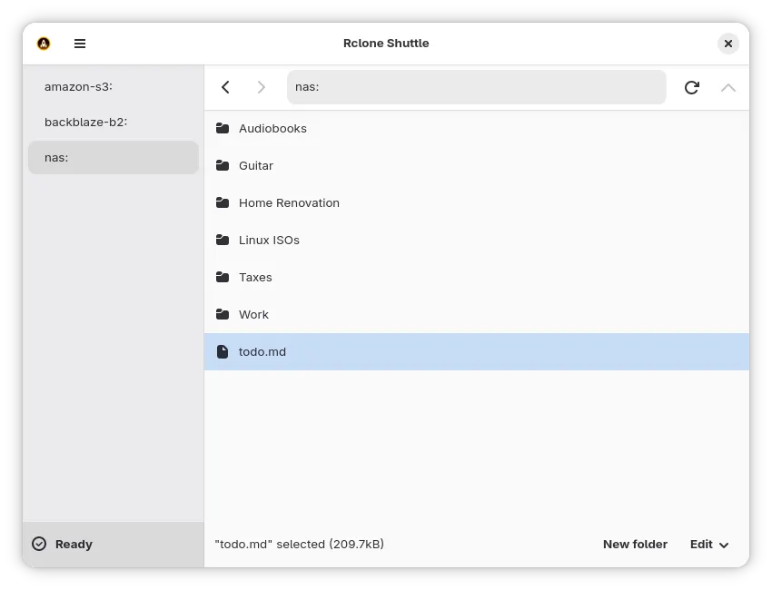Close the Rclone Shuttle window

(x=728, y=44)
